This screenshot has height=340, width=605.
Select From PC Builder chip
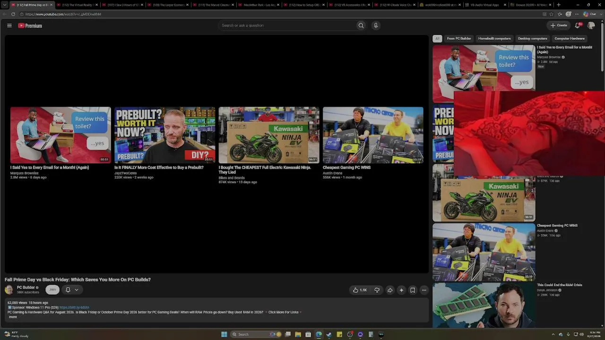point(459,39)
